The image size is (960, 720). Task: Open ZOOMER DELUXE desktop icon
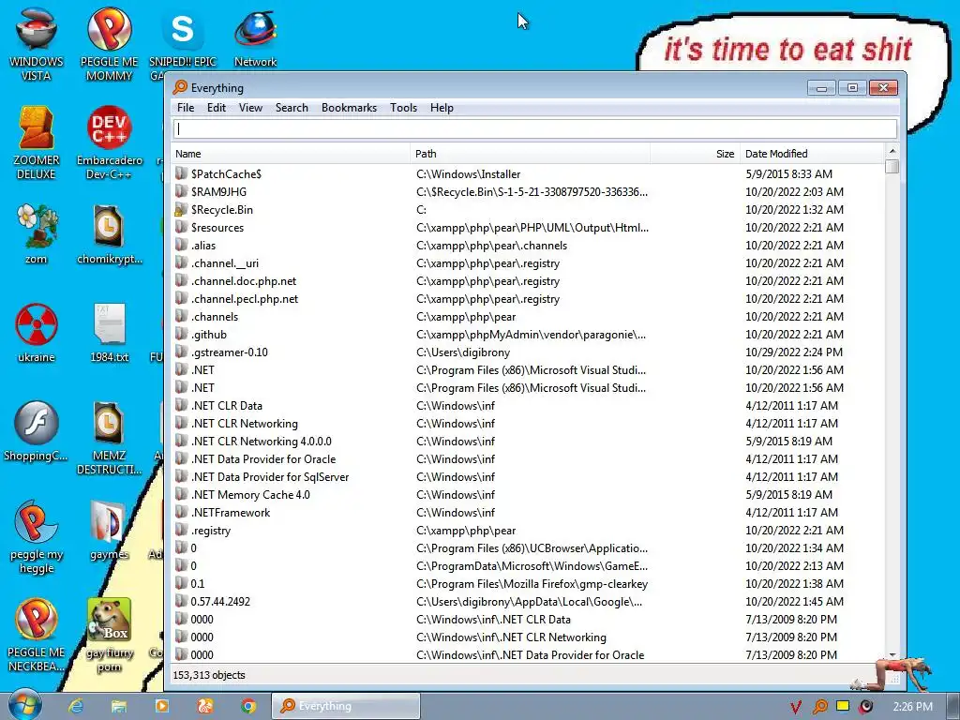[37, 142]
